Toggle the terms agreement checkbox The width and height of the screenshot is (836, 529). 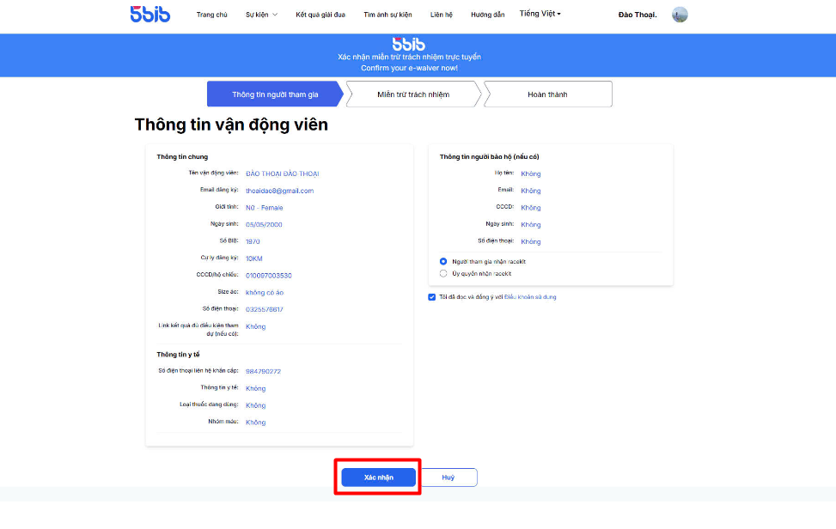(432, 297)
